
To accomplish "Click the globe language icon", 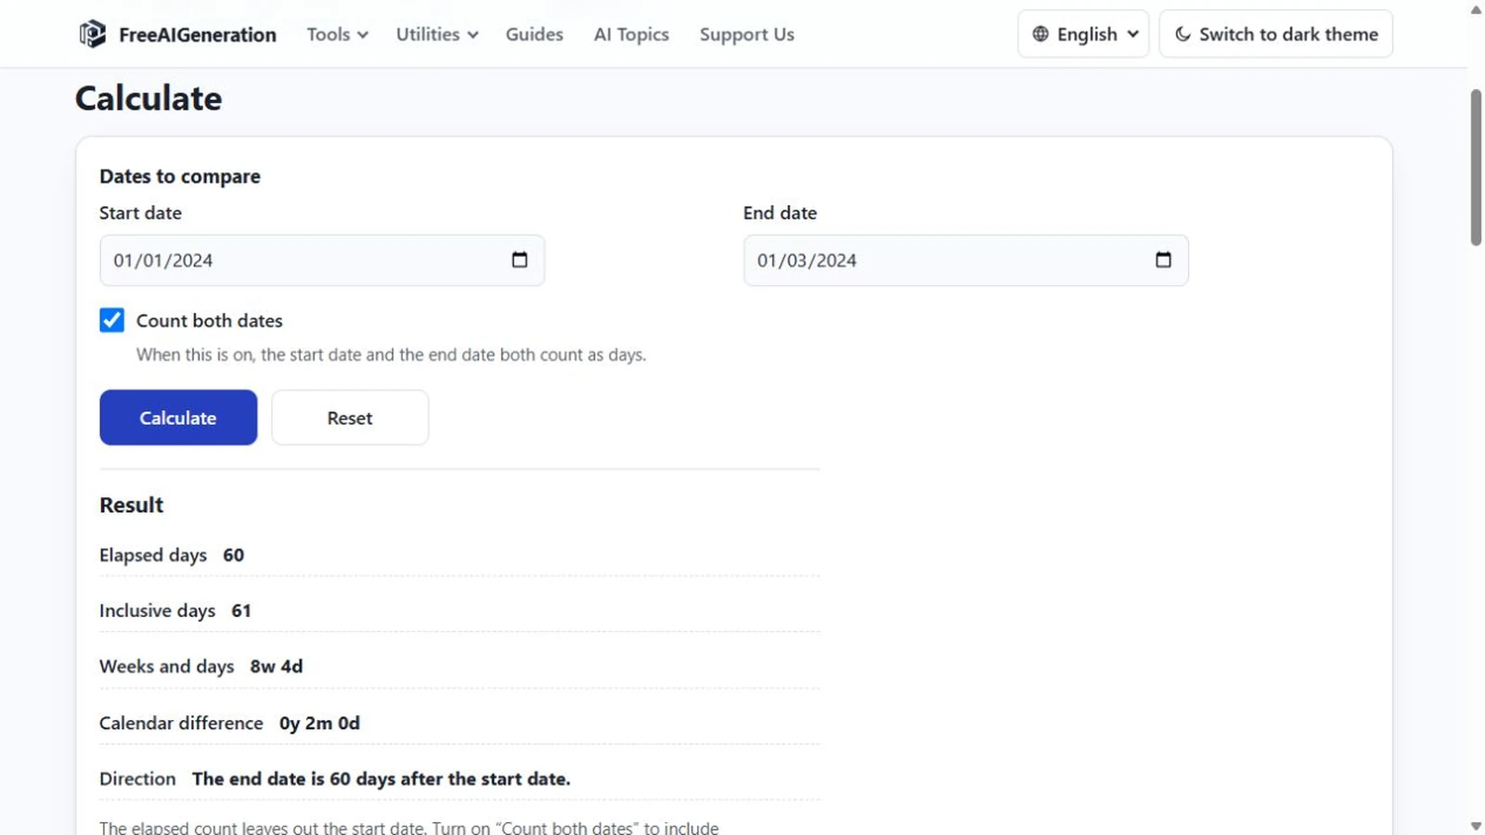I will (1040, 34).
